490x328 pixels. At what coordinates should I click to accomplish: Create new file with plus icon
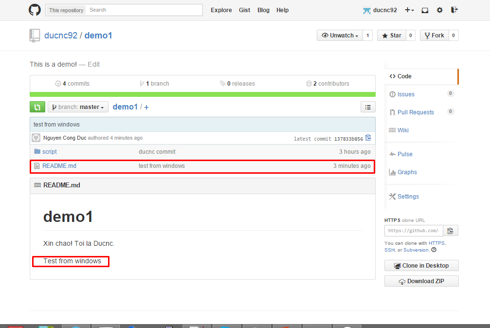click(146, 107)
